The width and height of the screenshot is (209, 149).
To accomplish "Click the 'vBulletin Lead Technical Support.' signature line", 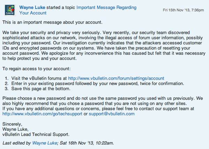I will click(36, 134).
